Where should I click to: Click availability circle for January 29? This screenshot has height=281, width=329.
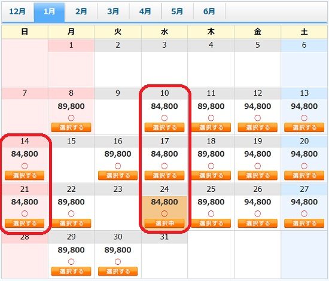coord(71,262)
